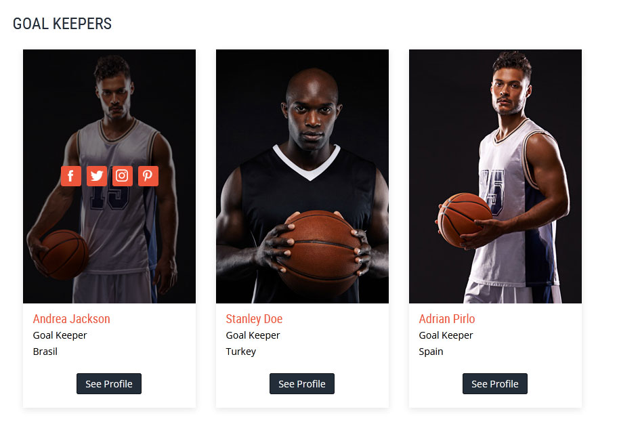This screenshot has height=424, width=617.
Task: Click the Turkey country label
Action: 241,352
